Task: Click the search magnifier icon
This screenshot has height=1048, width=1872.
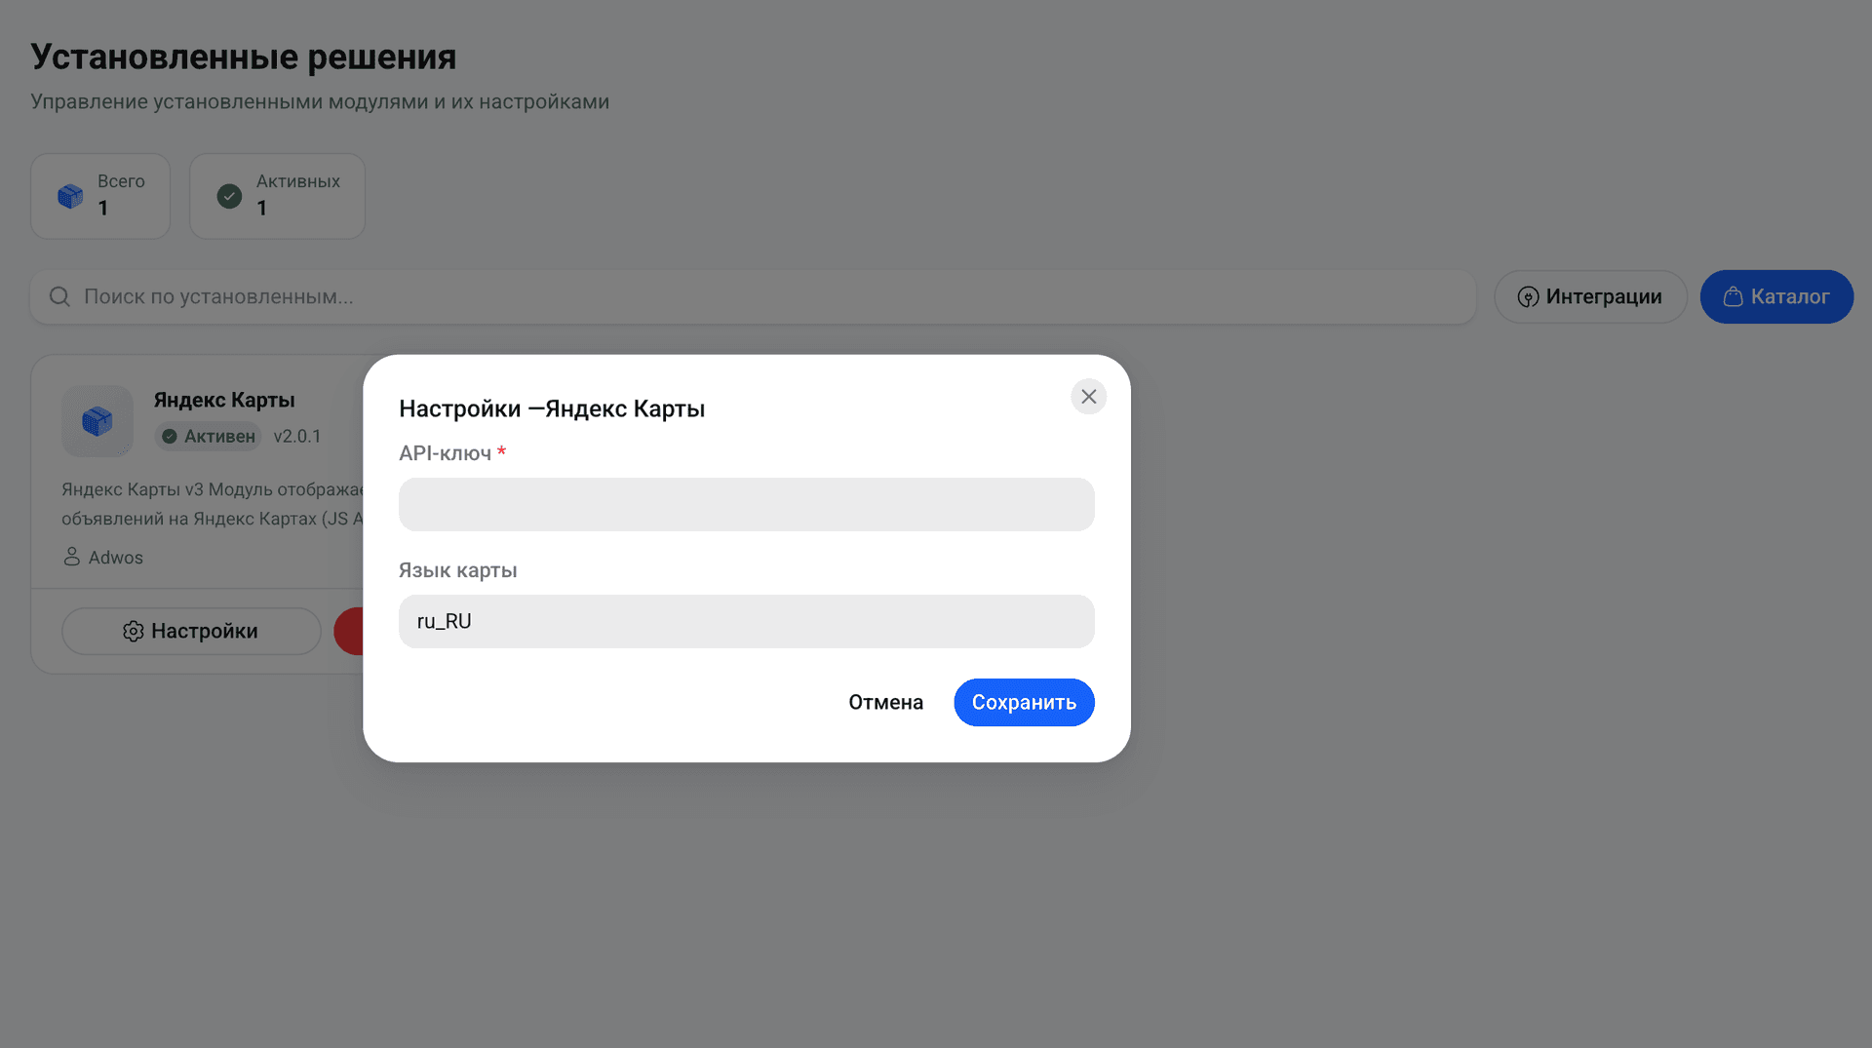Action: (59, 296)
